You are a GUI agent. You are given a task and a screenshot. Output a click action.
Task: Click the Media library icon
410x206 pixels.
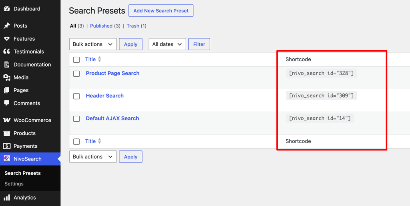pos(7,77)
